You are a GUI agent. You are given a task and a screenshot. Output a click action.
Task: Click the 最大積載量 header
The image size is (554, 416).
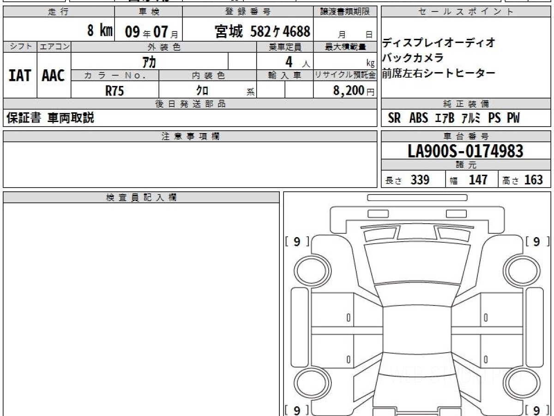[345, 47]
